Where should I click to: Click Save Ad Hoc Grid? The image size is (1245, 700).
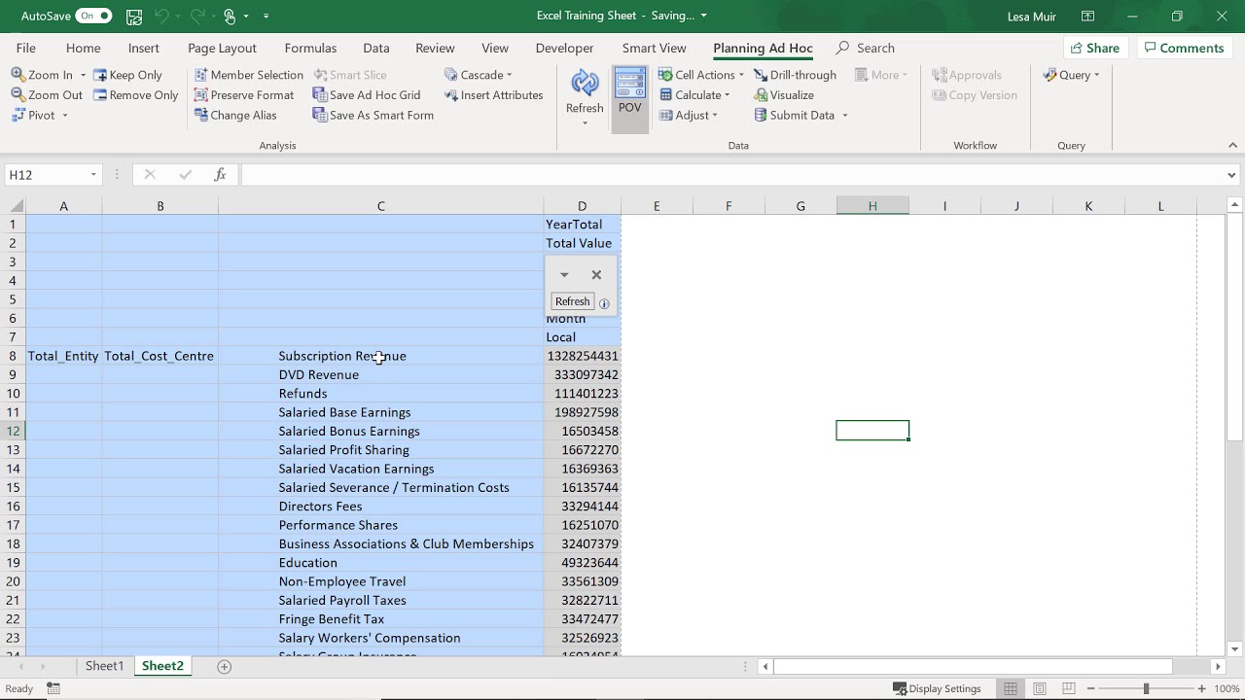(367, 95)
